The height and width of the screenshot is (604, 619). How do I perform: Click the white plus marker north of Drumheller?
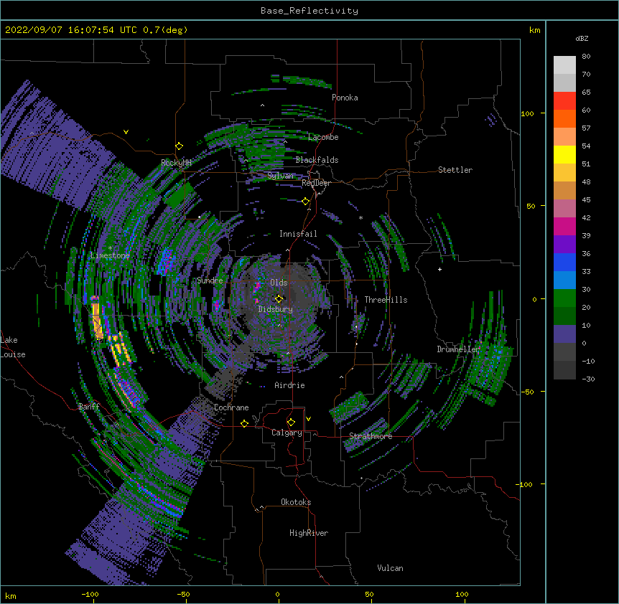click(439, 269)
